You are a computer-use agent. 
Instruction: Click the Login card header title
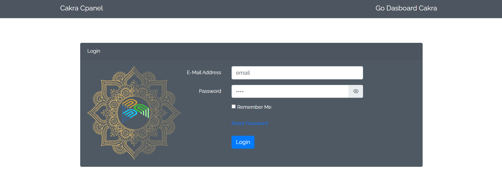click(94, 51)
